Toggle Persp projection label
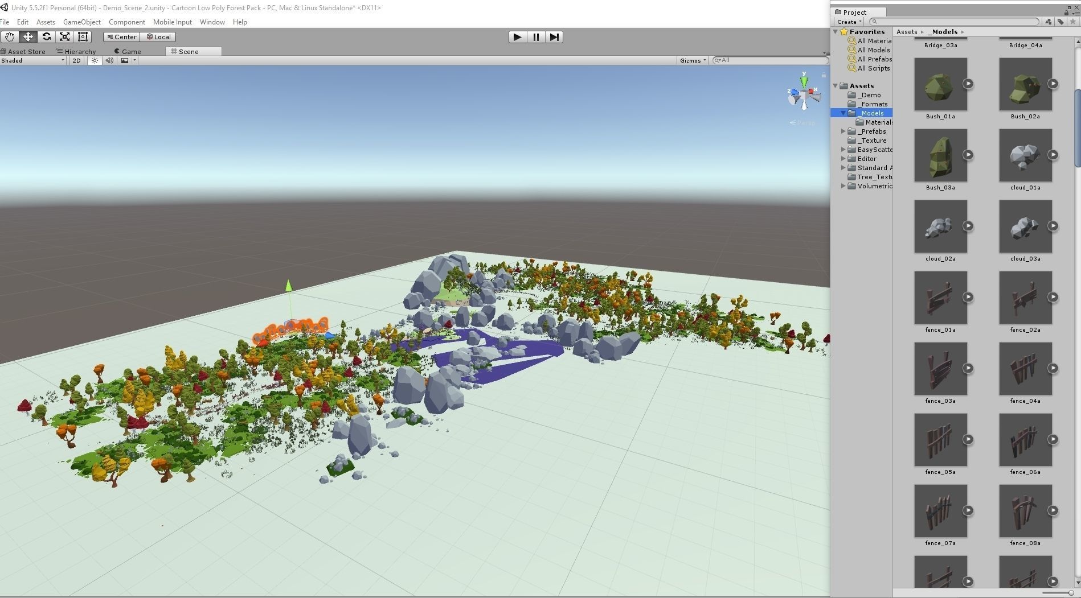 (x=802, y=123)
